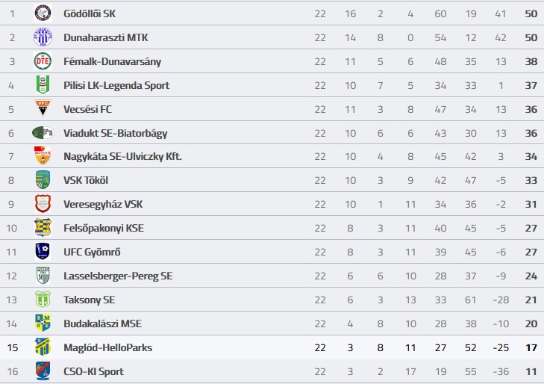The image size is (544, 384).
Task: Click the Veresegyház VSK red crest
Action: pyautogui.click(x=43, y=204)
